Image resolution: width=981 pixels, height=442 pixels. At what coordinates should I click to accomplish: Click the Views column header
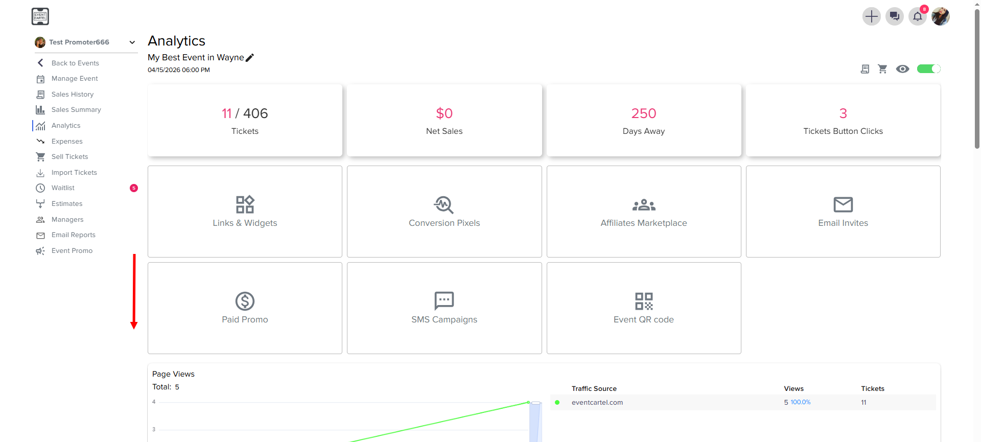click(x=794, y=389)
